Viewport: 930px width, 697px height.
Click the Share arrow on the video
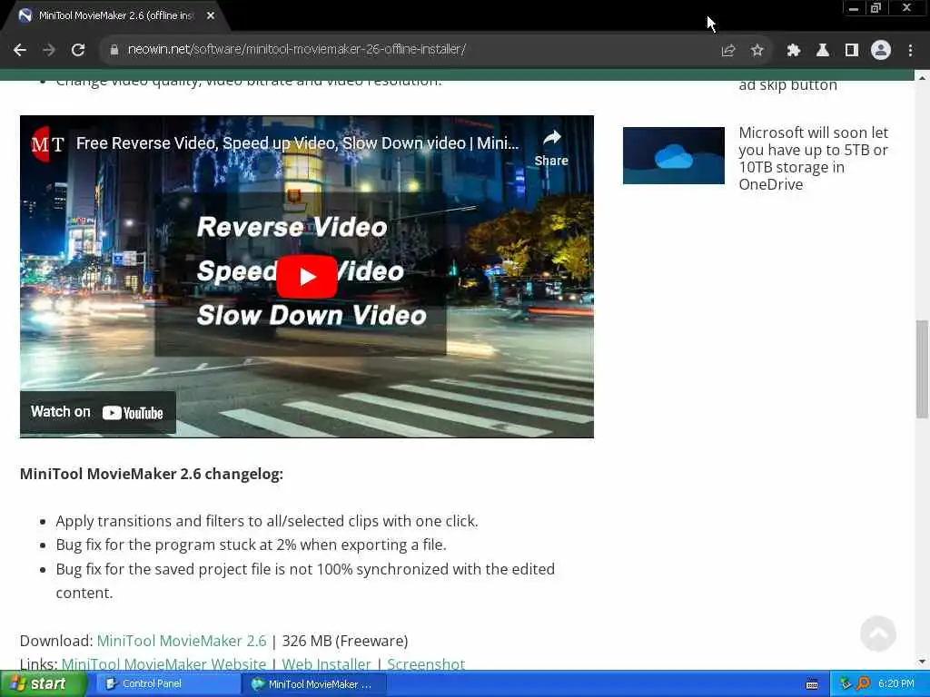tap(551, 148)
